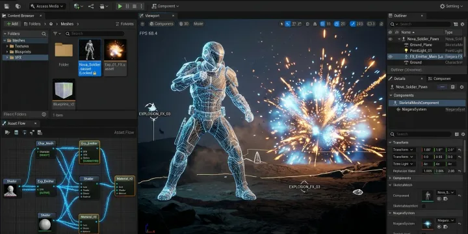Select NiagaraSystem component row
The image size is (468, 234).
click(427, 109)
